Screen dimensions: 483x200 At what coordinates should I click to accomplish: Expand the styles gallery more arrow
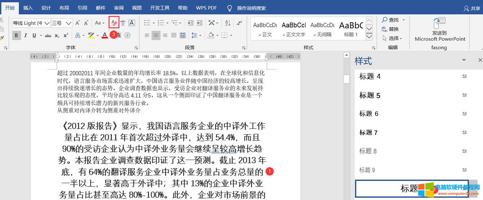[x=369, y=37]
